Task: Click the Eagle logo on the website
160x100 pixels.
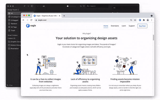Action: pos(31,26)
